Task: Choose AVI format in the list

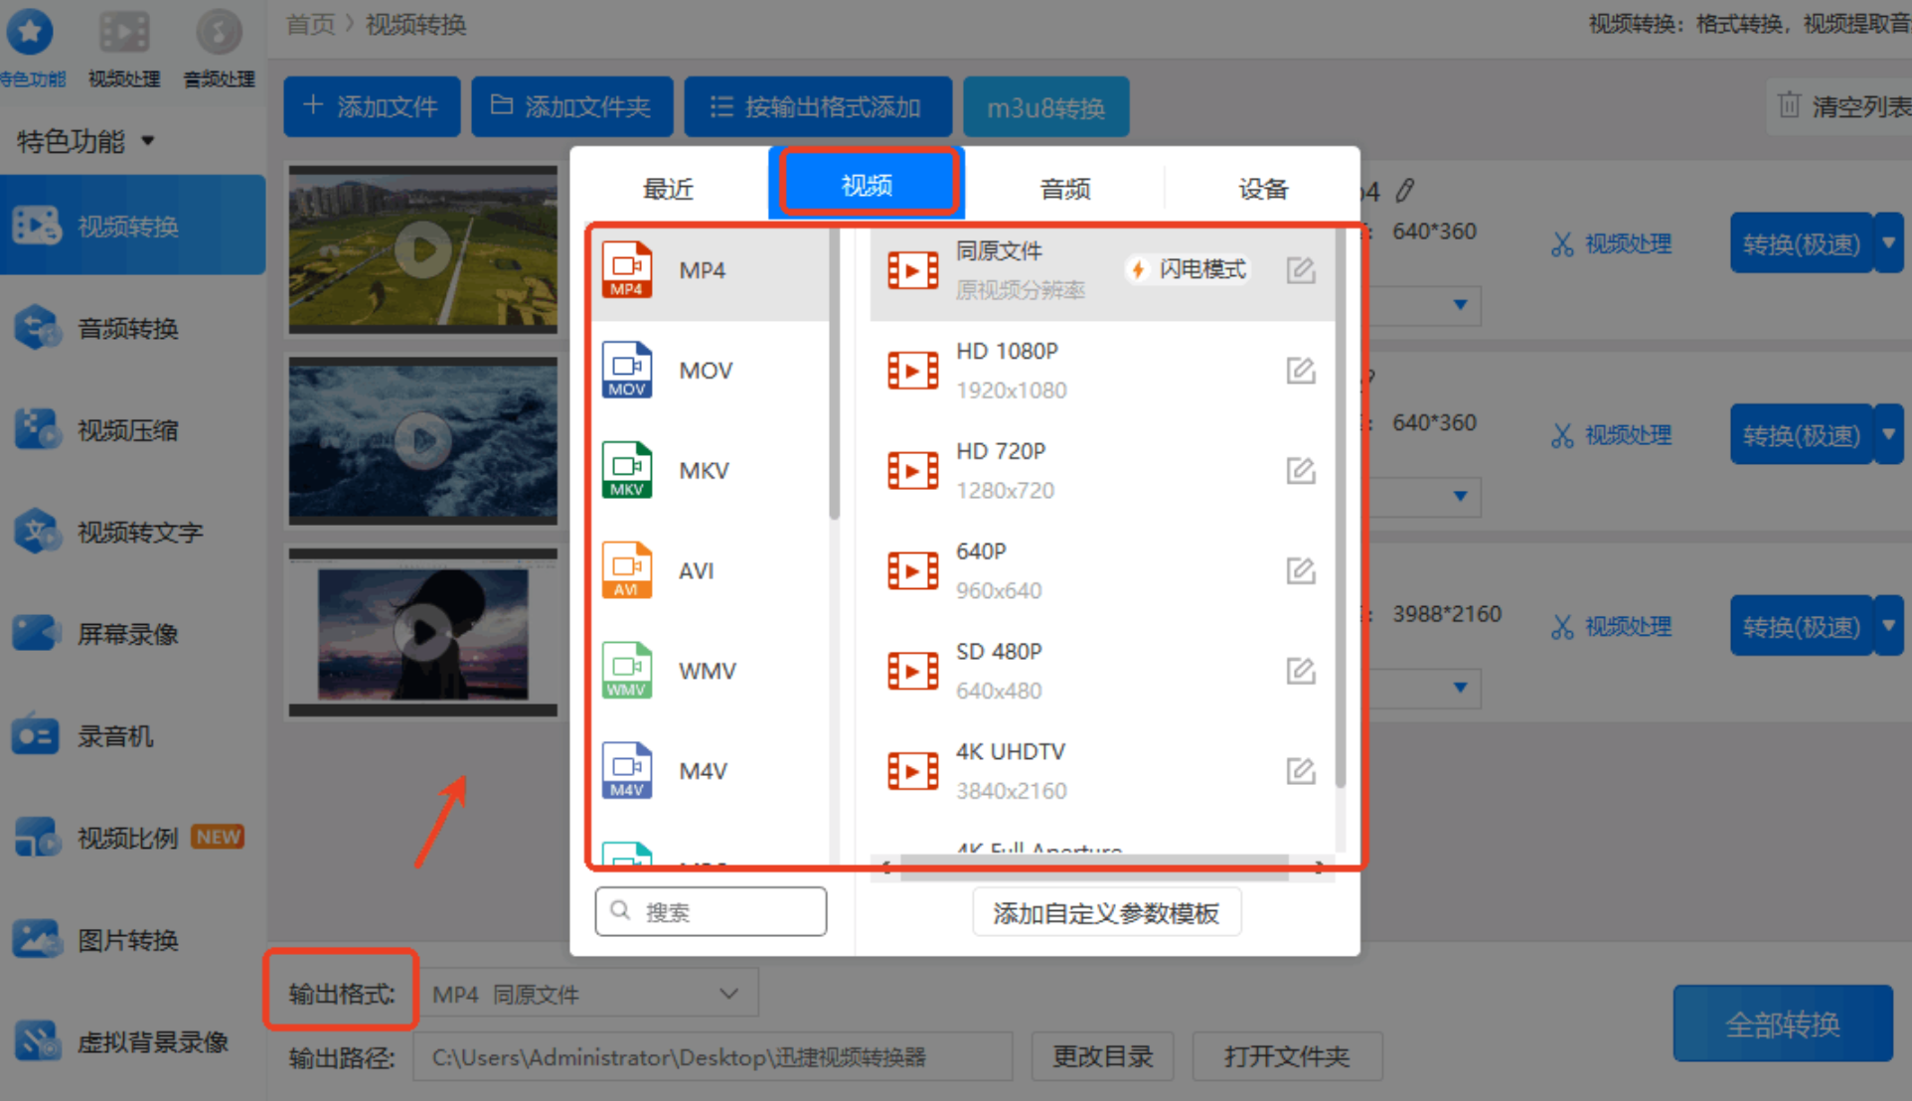Action: tap(710, 570)
